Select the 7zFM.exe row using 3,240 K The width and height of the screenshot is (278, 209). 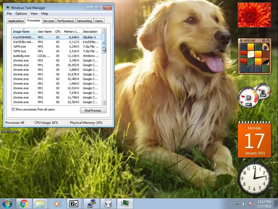point(56,47)
